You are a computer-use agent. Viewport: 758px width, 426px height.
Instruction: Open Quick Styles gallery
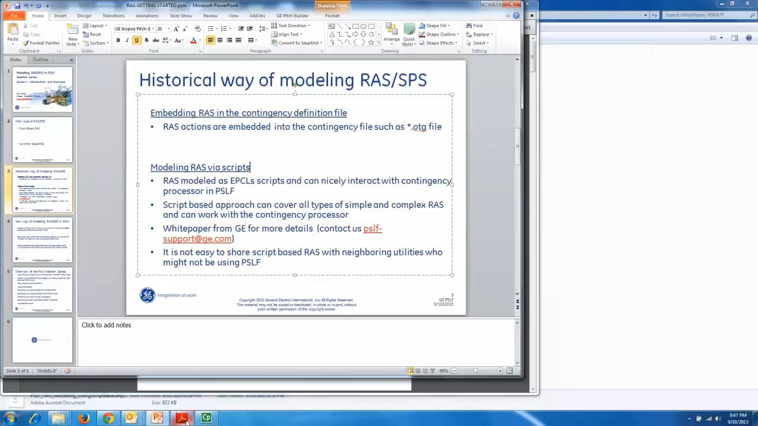(409, 35)
